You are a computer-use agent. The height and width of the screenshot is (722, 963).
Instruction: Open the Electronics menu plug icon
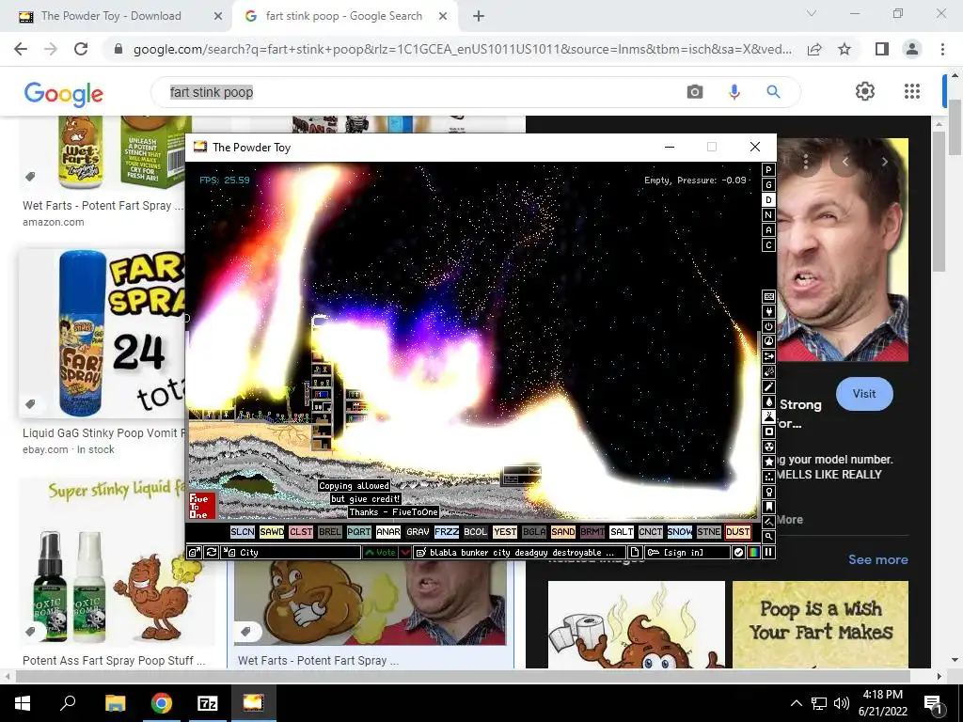pos(768,311)
